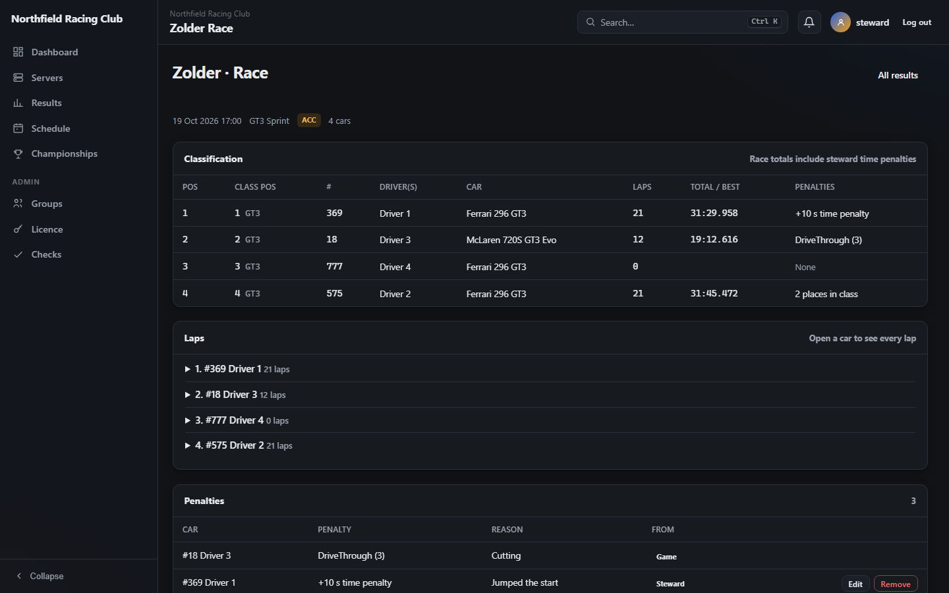The width and height of the screenshot is (949, 593).
Task: Click #18 Driver 3 in Penalties table
Action: click(207, 555)
